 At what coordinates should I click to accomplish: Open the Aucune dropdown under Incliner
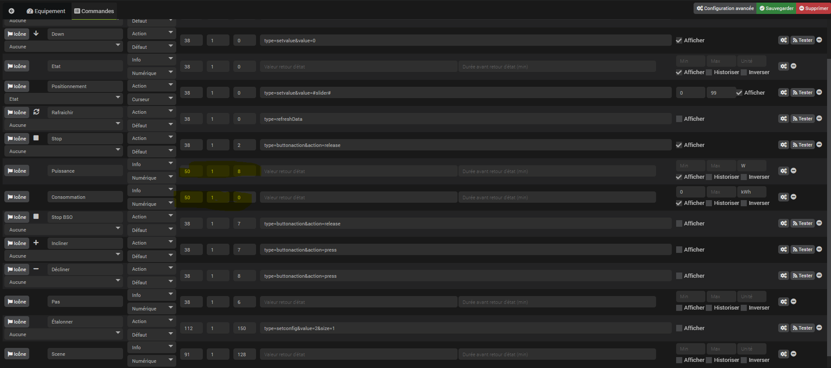tap(64, 256)
